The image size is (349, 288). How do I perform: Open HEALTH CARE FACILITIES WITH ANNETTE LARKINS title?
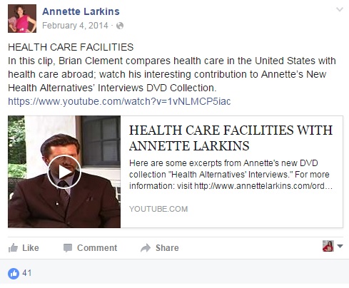tap(231, 138)
